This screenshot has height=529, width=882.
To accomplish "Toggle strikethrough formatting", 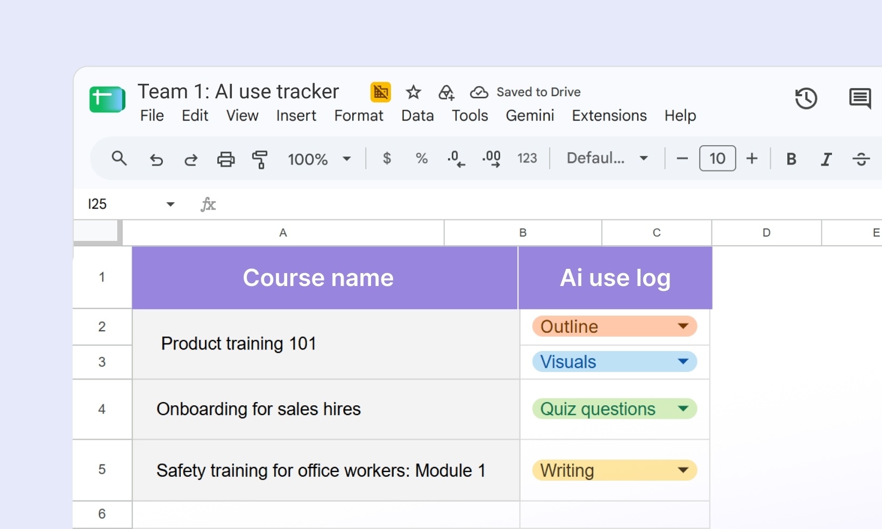I will coord(861,159).
